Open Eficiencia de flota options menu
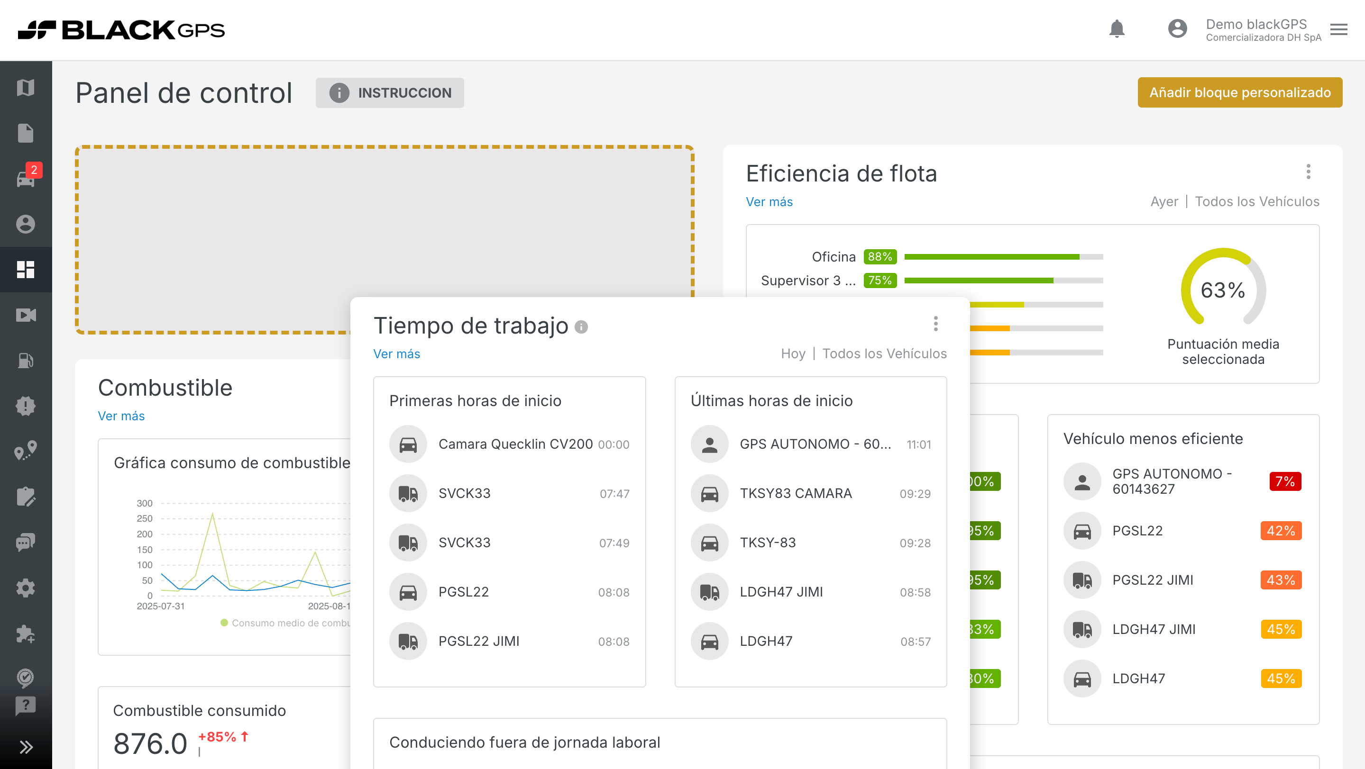Screen dimensions: 1365x769 [1308, 172]
